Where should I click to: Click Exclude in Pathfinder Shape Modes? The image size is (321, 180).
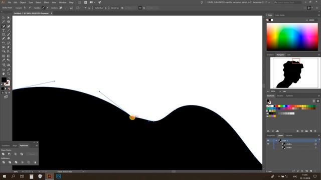(x=22, y=154)
